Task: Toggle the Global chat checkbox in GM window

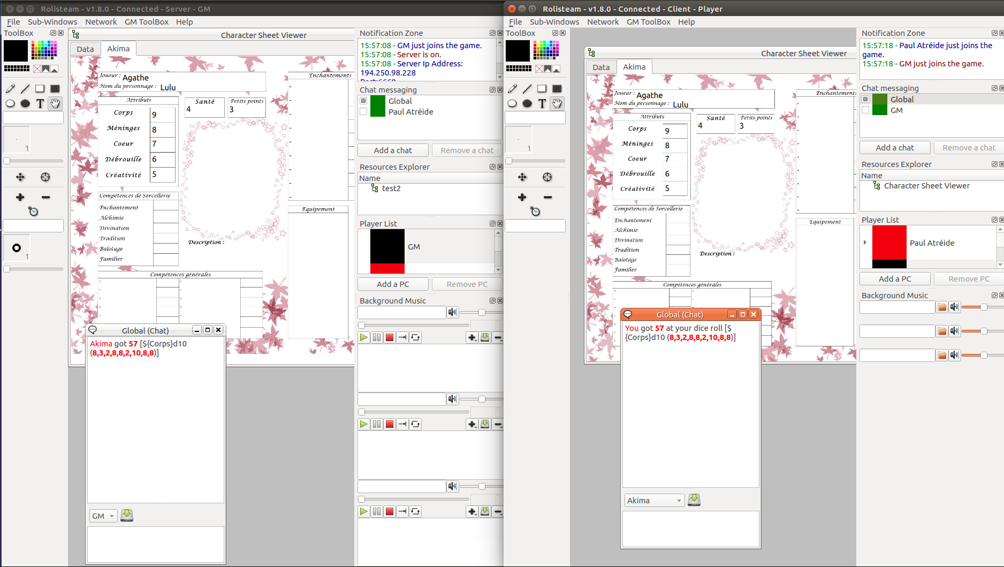Action: [x=364, y=101]
